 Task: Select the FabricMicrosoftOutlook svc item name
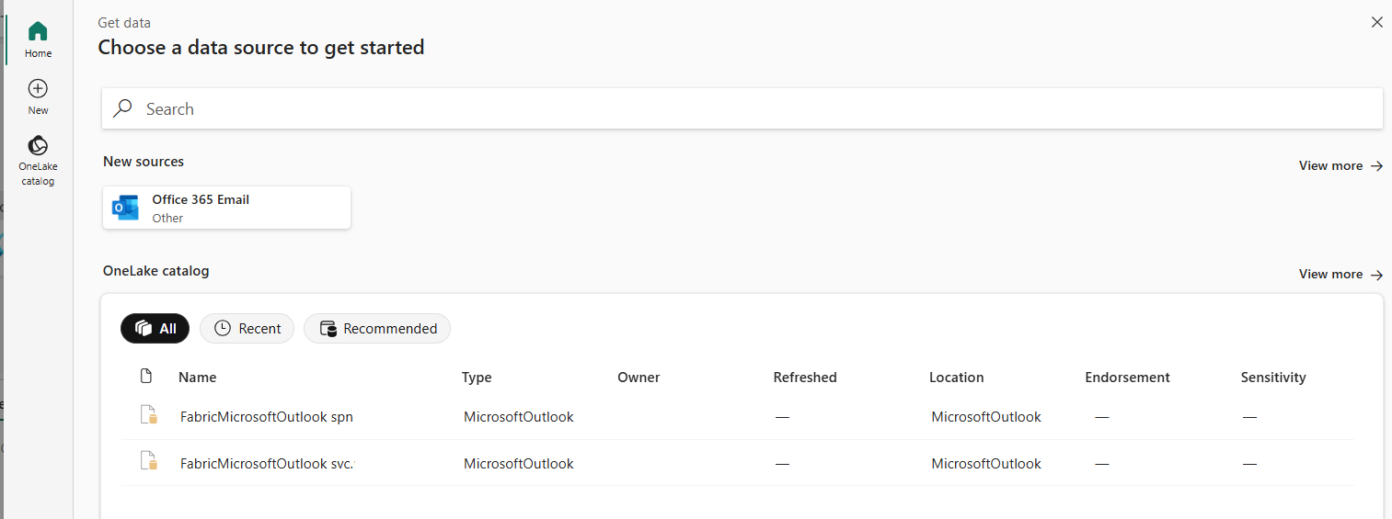coord(267,463)
